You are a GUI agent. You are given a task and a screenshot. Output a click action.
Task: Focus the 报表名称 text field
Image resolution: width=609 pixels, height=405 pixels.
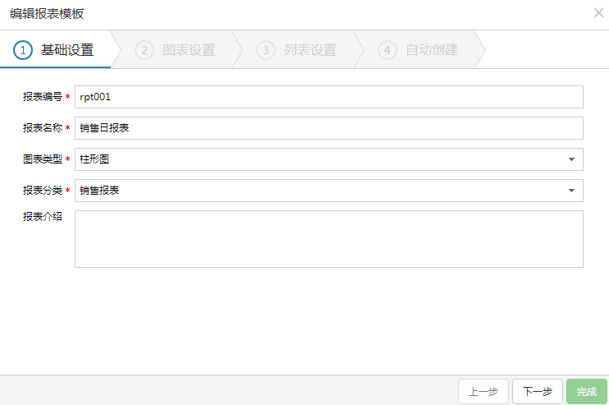click(329, 128)
